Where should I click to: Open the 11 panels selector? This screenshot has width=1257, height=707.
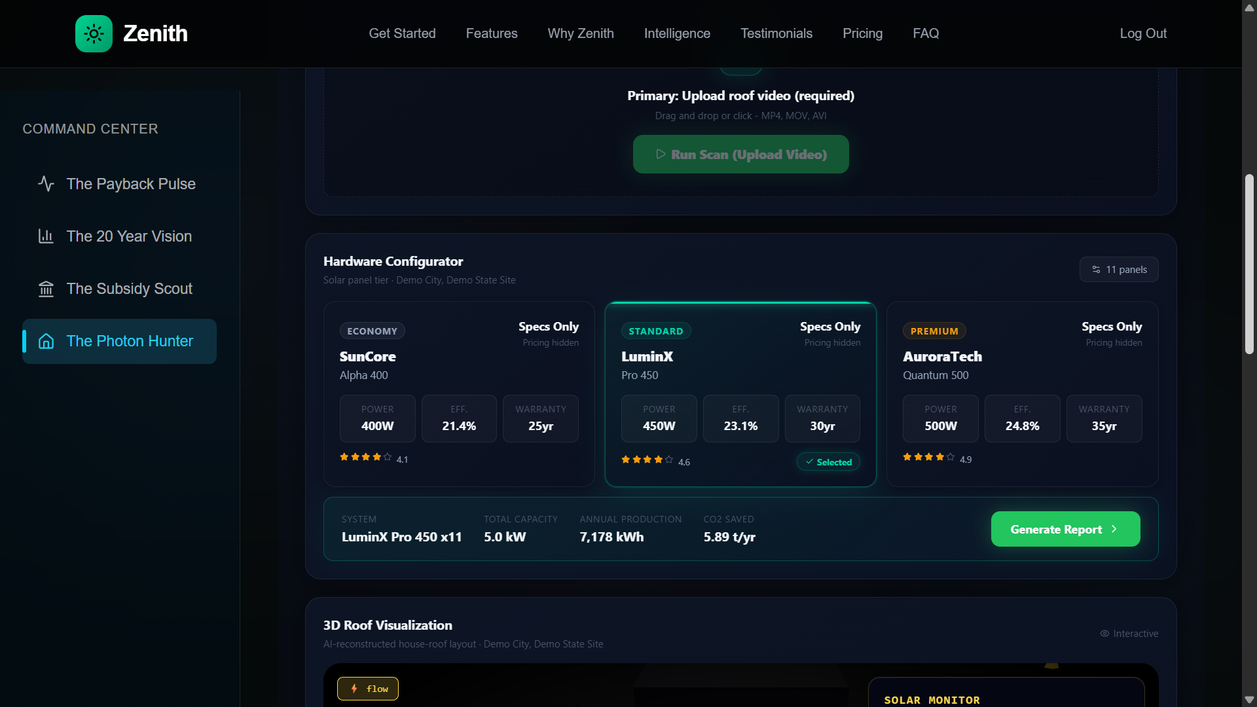tap(1119, 270)
